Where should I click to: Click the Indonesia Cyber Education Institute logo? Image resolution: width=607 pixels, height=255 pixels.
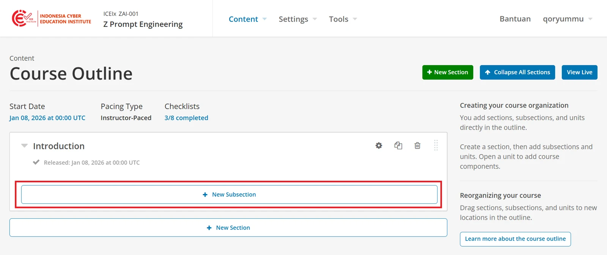coord(52,19)
